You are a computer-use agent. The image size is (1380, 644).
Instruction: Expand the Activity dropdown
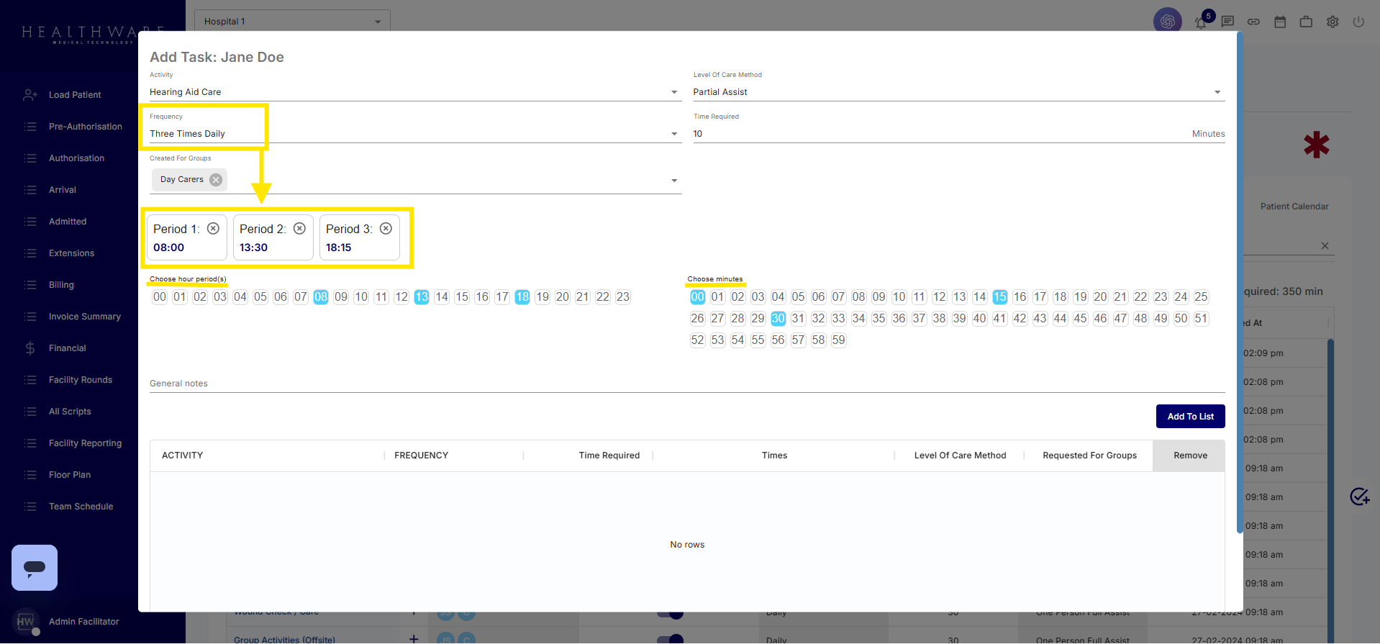tap(673, 92)
